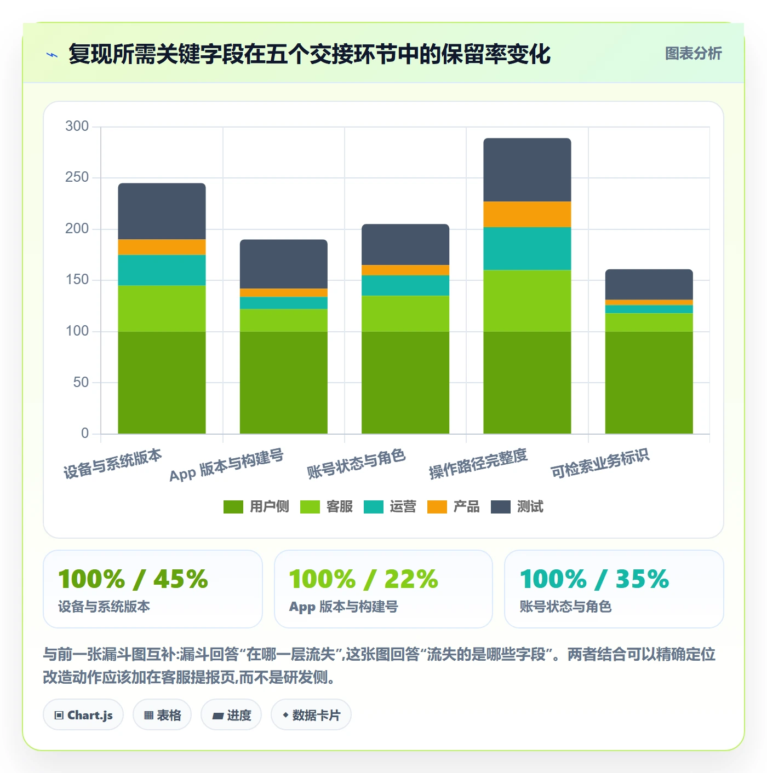Click the chart title 复现所需关键字段在五个交接环节中的保留率变化
This screenshot has width=767, height=773.
(x=310, y=54)
